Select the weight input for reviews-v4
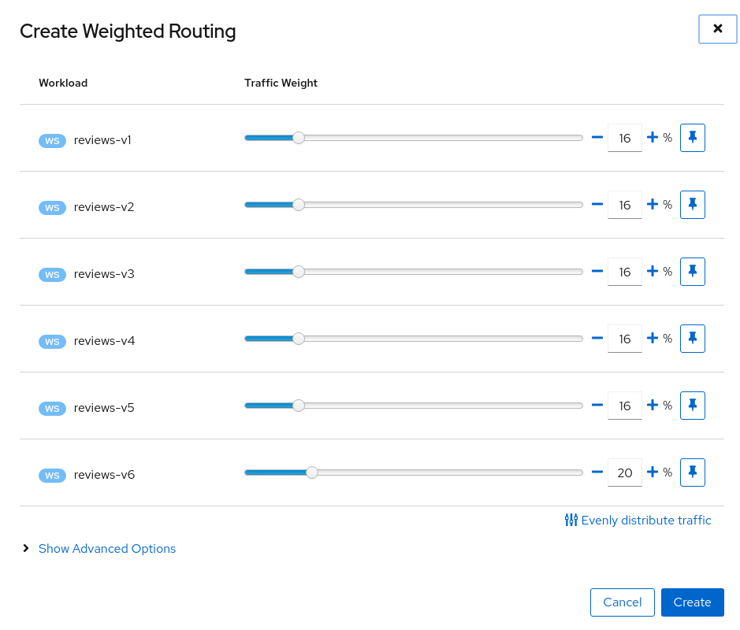The image size is (740, 630). tap(624, 338)
